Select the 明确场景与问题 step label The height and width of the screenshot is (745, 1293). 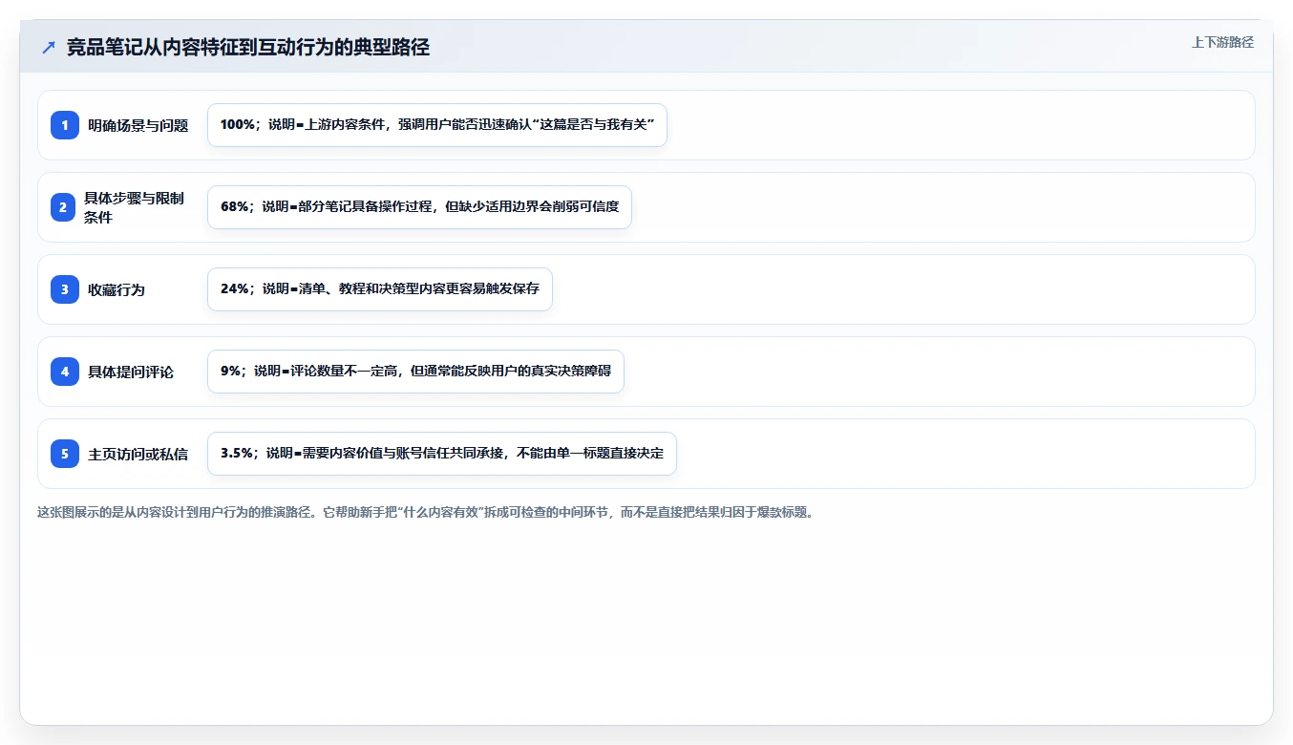pos(138,125)
